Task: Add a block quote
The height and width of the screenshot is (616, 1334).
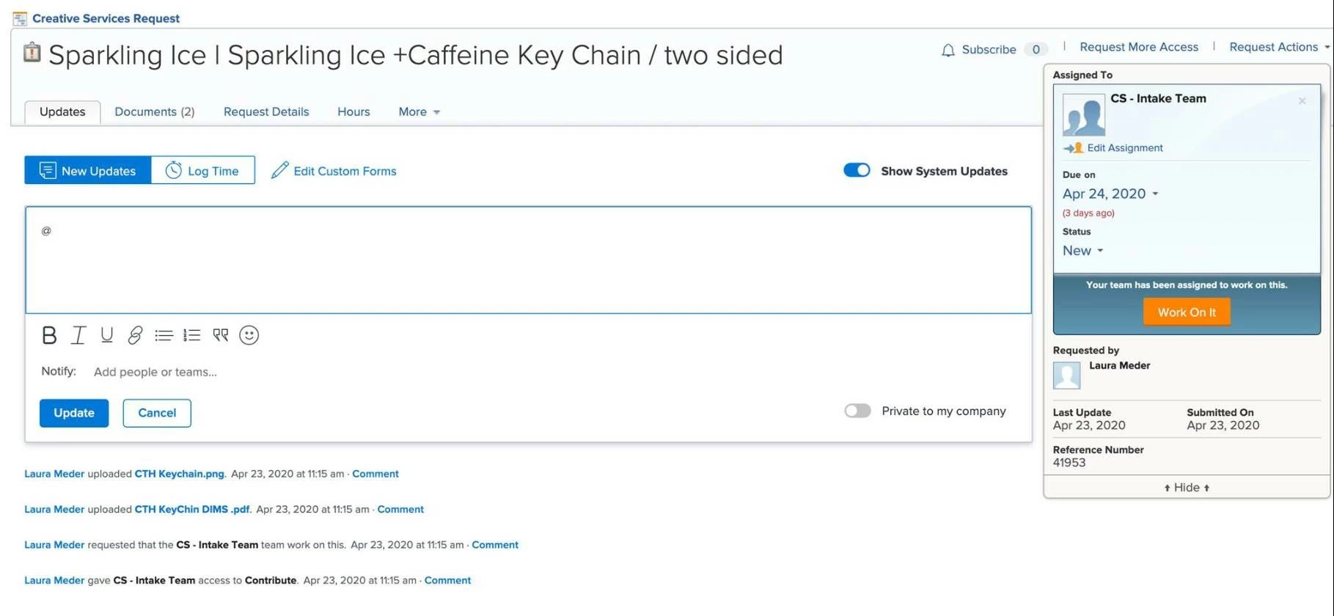Action: (221, 335)
